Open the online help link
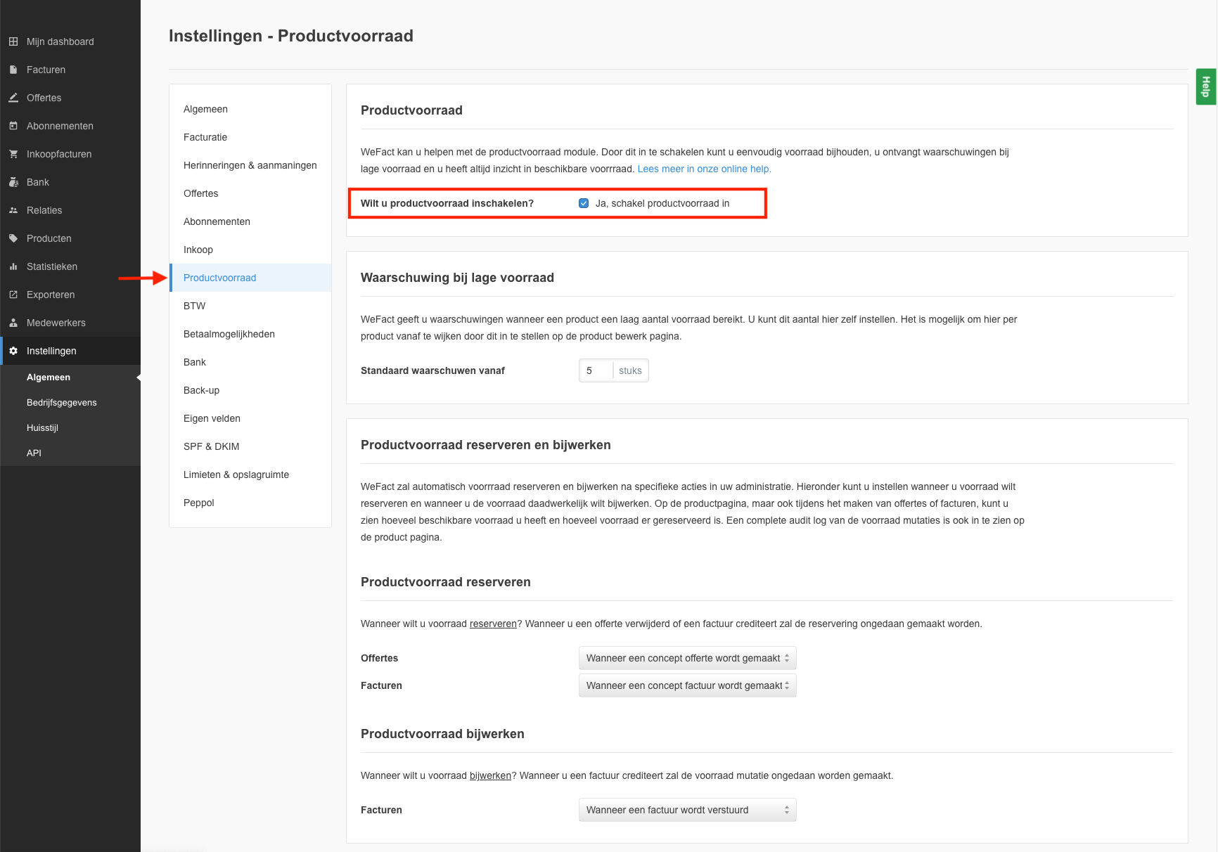 click(x=704, y=169)
